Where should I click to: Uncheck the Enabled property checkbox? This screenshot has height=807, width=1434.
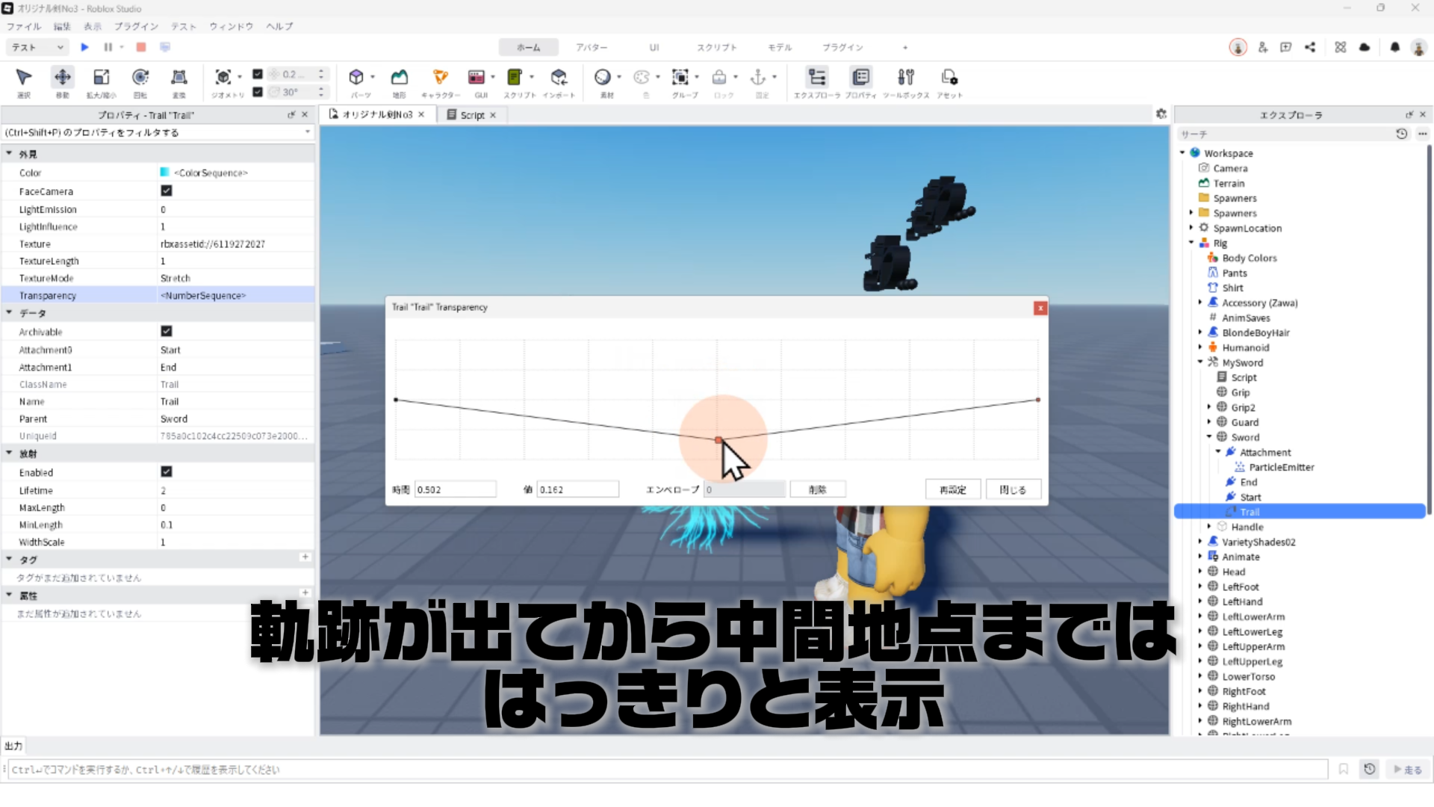pos(167,471)
